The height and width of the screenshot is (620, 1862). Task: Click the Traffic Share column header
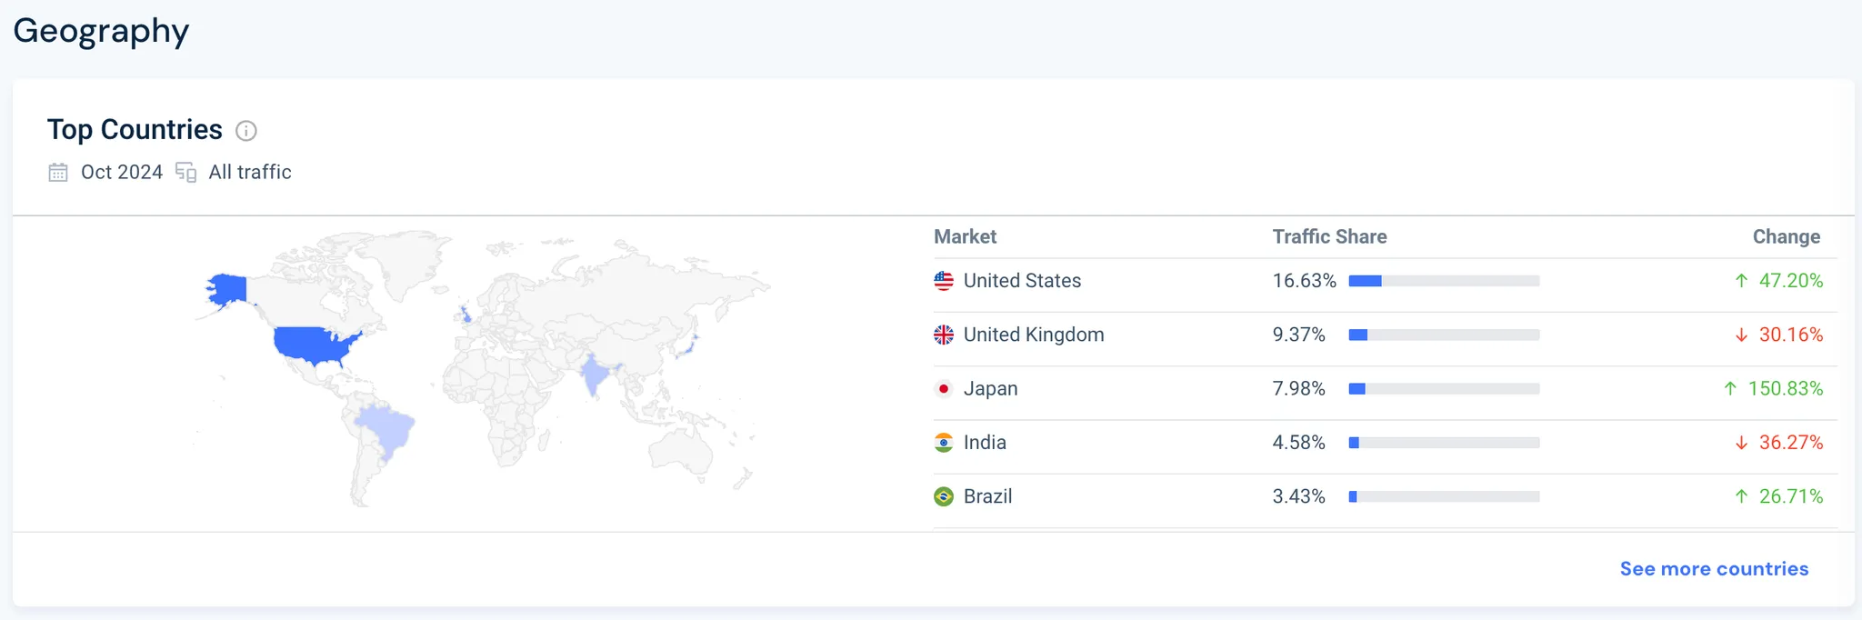coord(1329,237)
